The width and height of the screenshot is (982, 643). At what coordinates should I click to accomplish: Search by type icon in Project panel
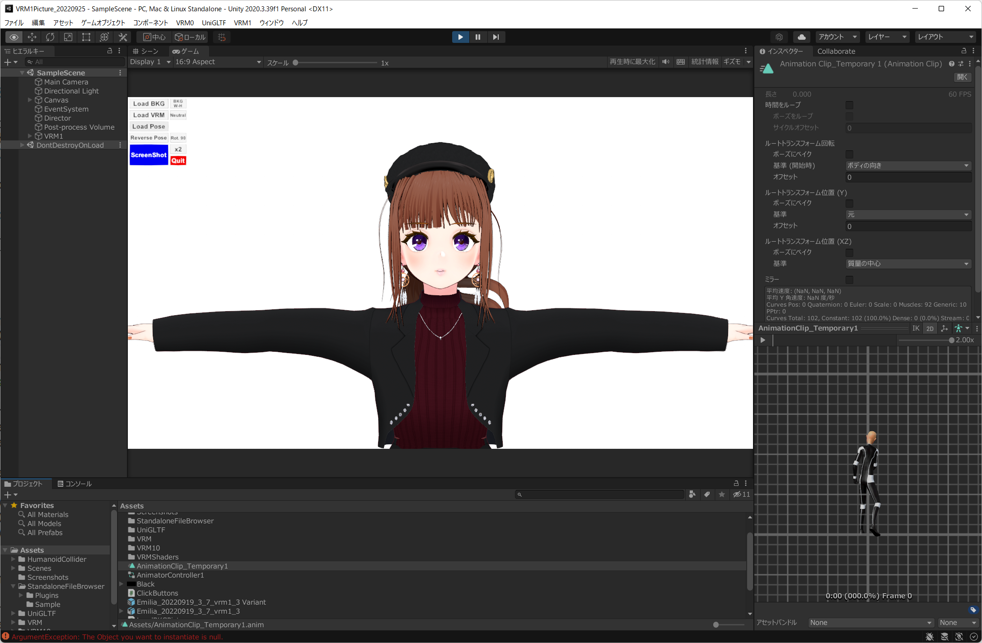tap(692, 494)
